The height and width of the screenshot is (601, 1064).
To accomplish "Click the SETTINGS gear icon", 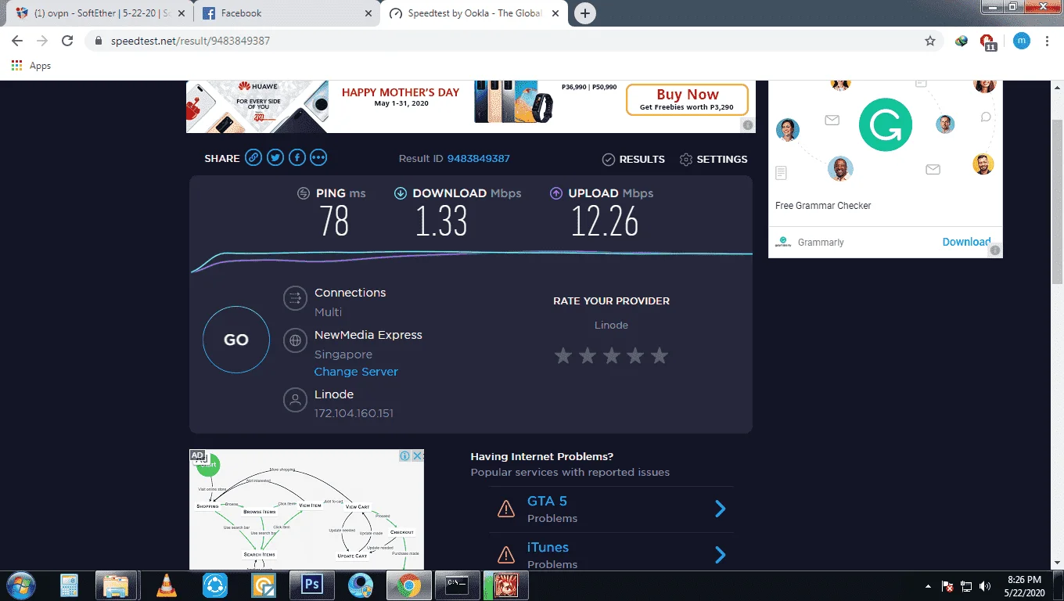I will (x=686, y=159).
